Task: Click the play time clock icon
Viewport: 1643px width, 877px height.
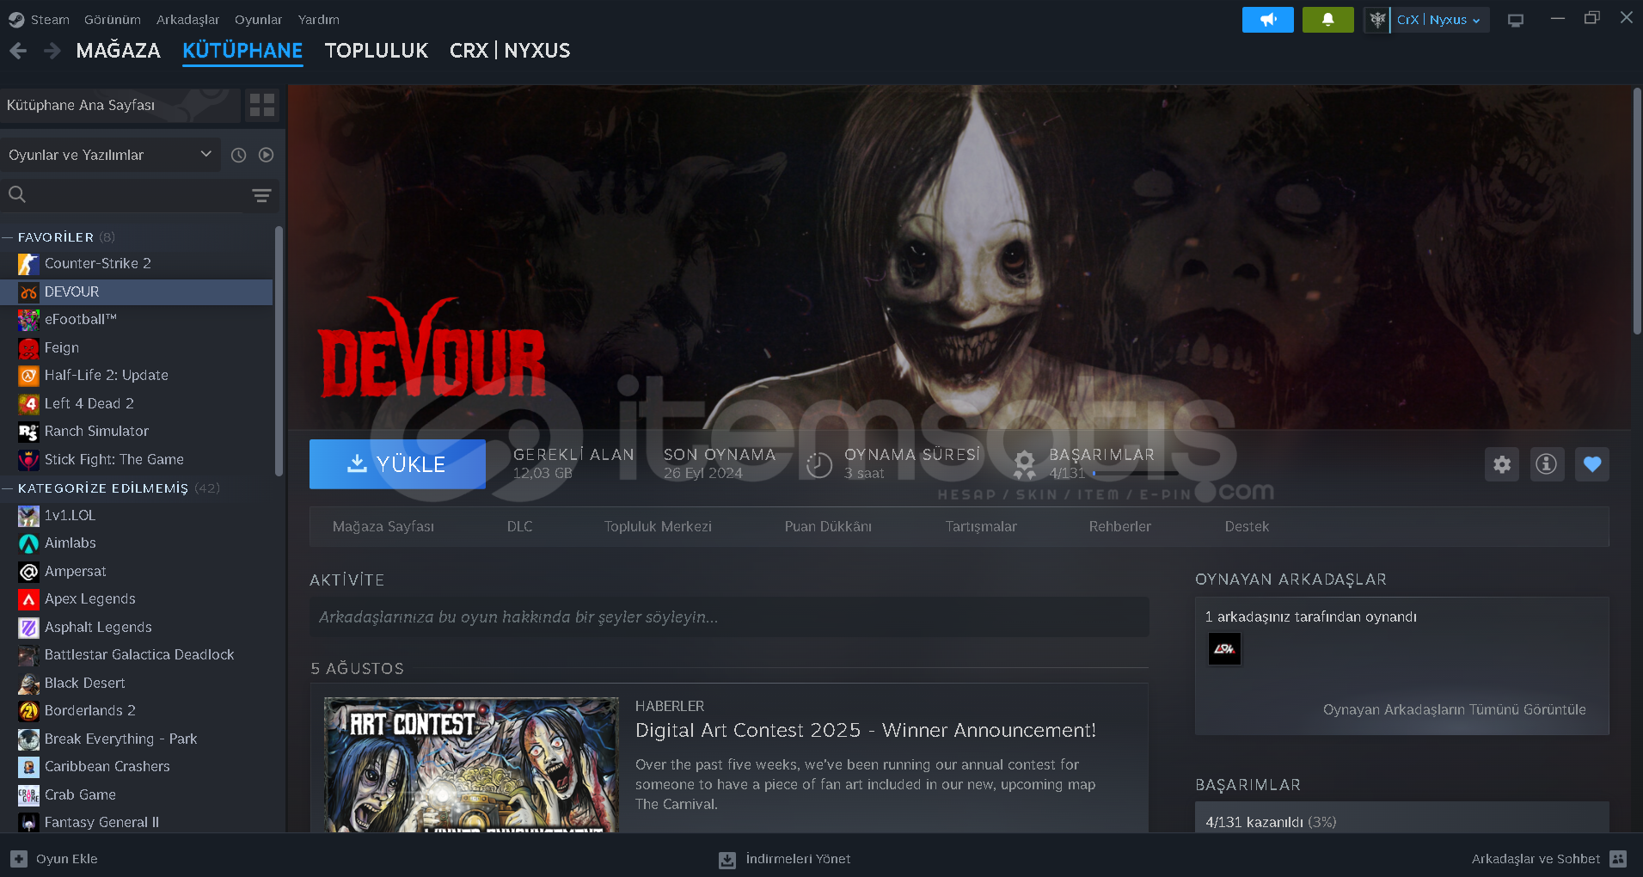Action: click(819, 464)
